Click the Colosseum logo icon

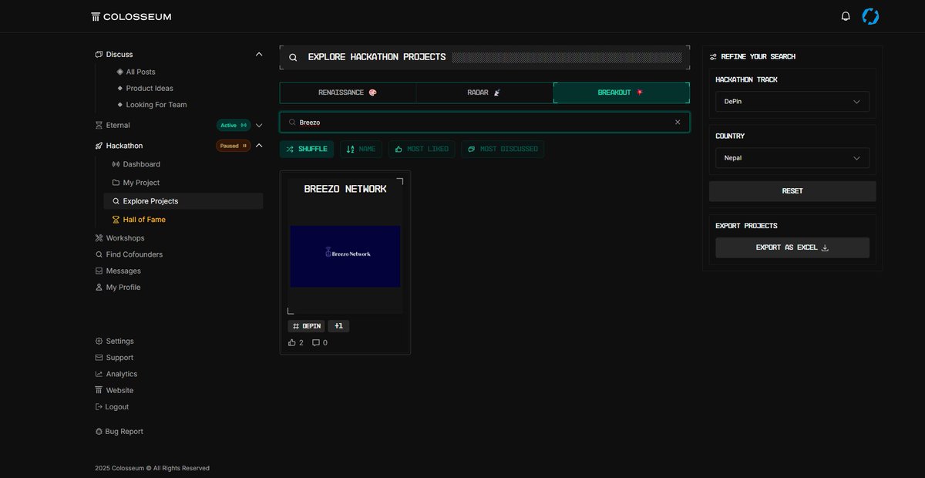pos(95,15)
